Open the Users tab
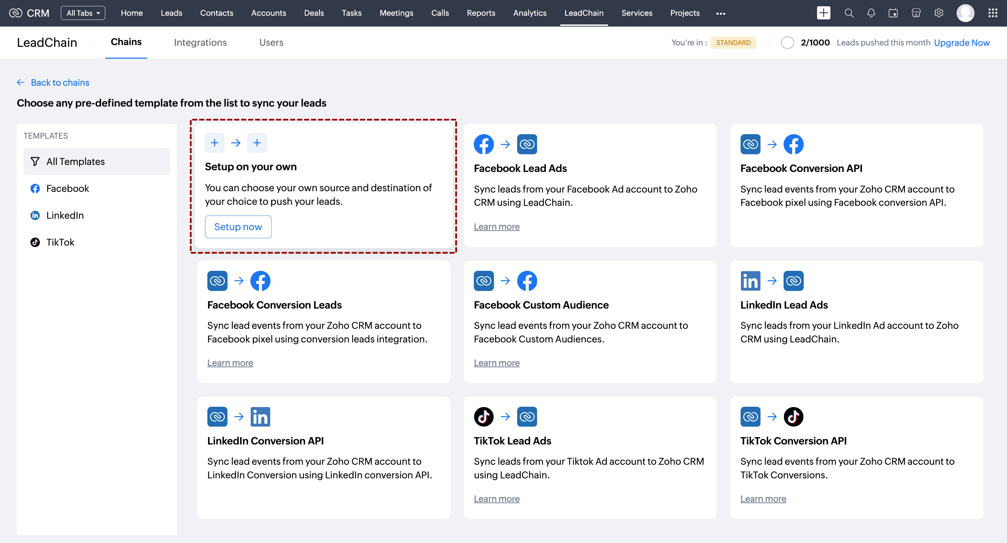 point(271,42)
